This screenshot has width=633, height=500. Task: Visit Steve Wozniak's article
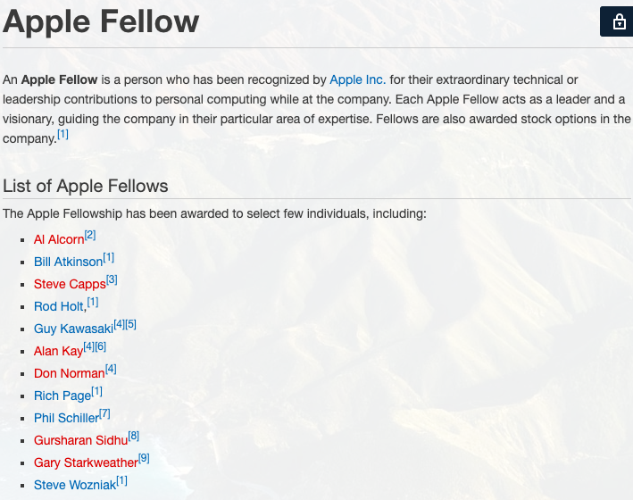[74, 485]
